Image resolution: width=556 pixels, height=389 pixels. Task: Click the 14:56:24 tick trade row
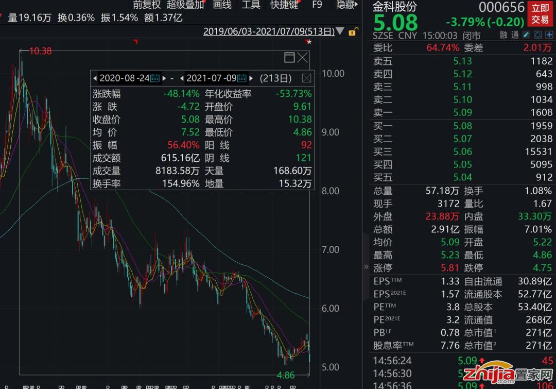(x=463, y=361)
